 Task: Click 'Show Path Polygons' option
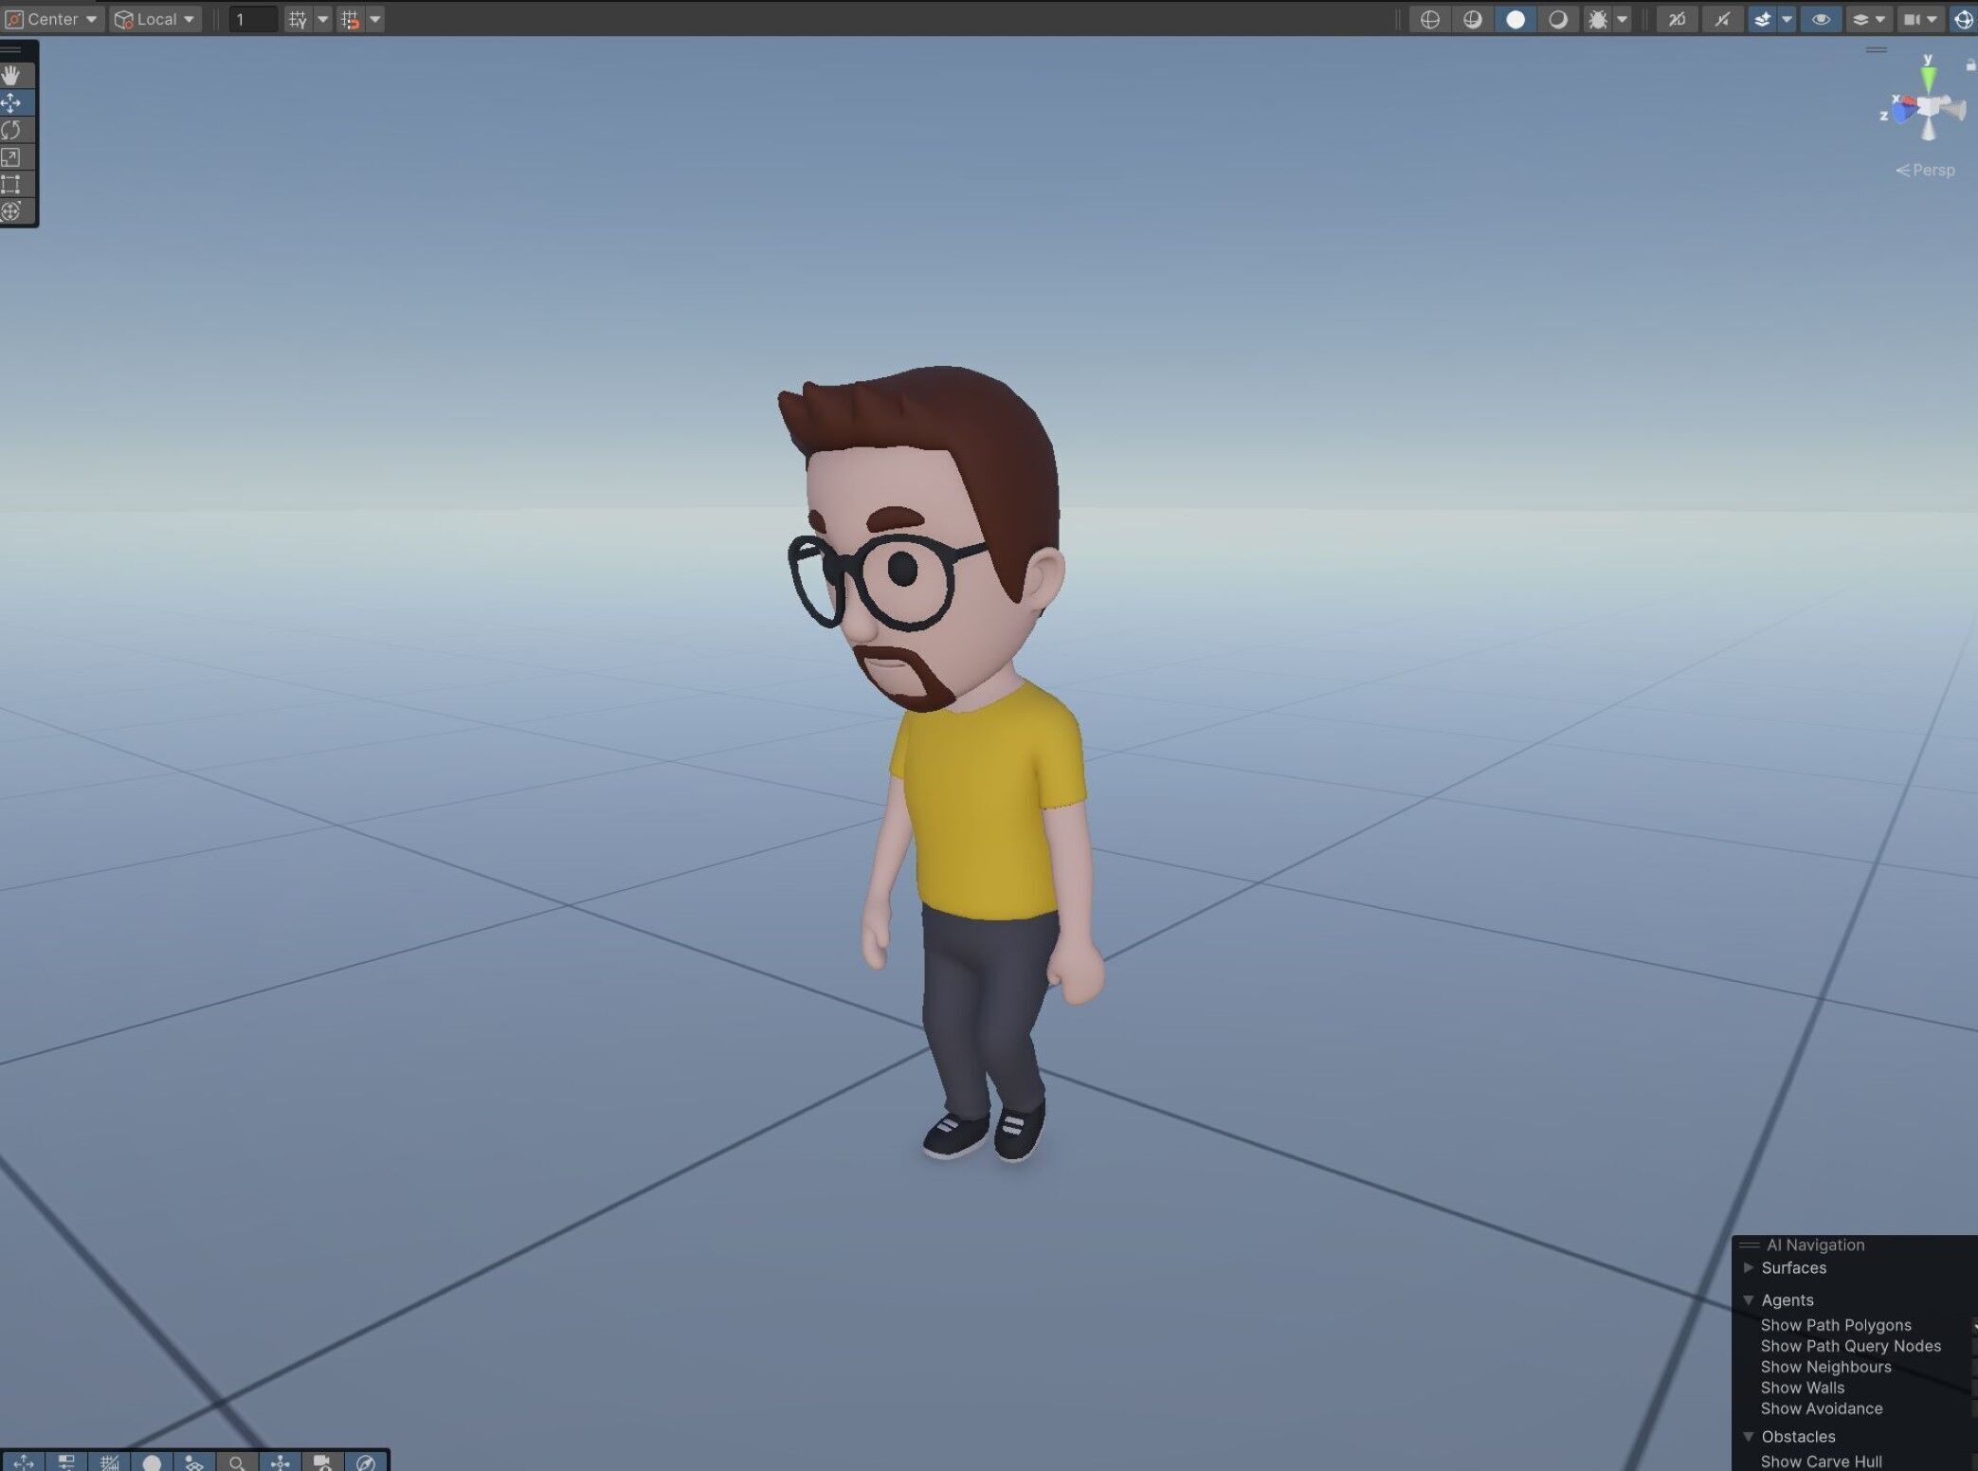(x=1836, y=1325)
